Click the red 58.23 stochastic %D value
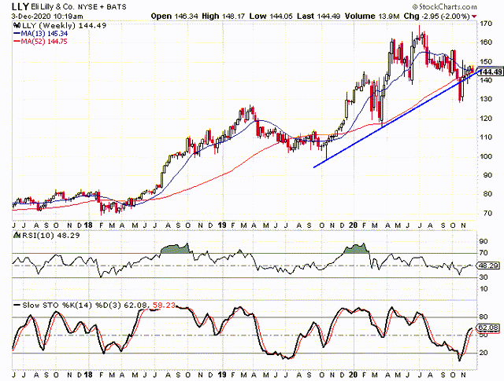The width and height of the screenshot is (504, 381). [x=165, y=306]
